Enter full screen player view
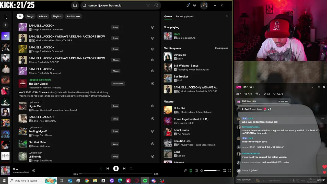Screen dimensions: 327x184 pos(230,170)
